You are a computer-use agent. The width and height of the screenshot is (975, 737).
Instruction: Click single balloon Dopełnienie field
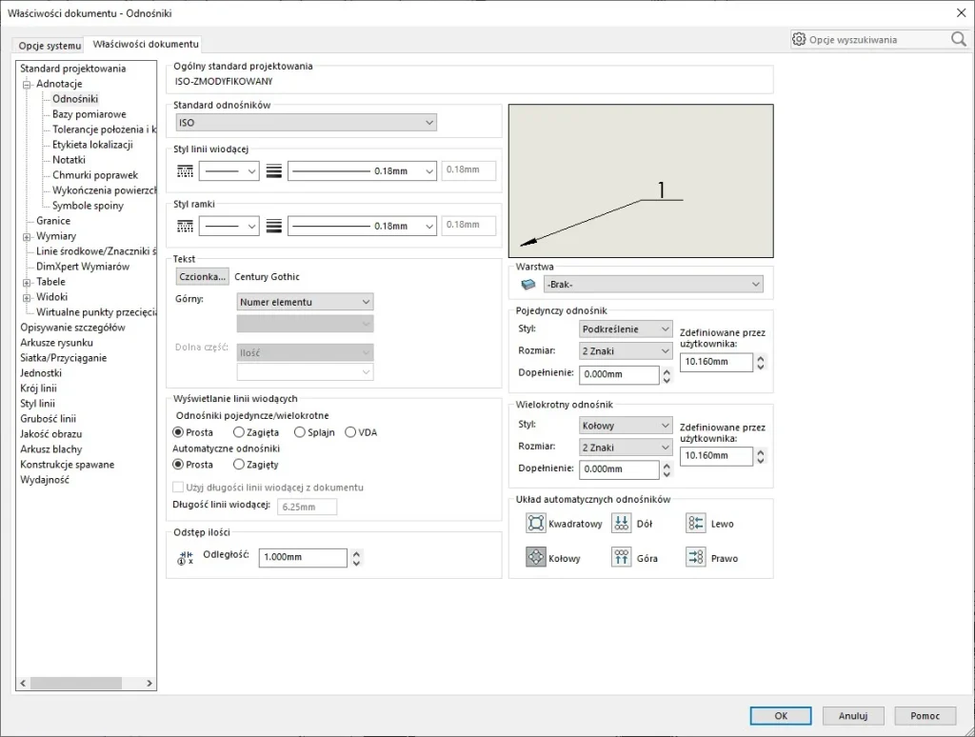619,374
